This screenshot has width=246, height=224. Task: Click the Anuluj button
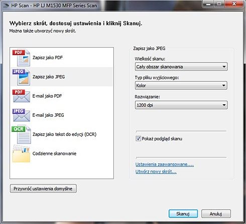[216, 213]
